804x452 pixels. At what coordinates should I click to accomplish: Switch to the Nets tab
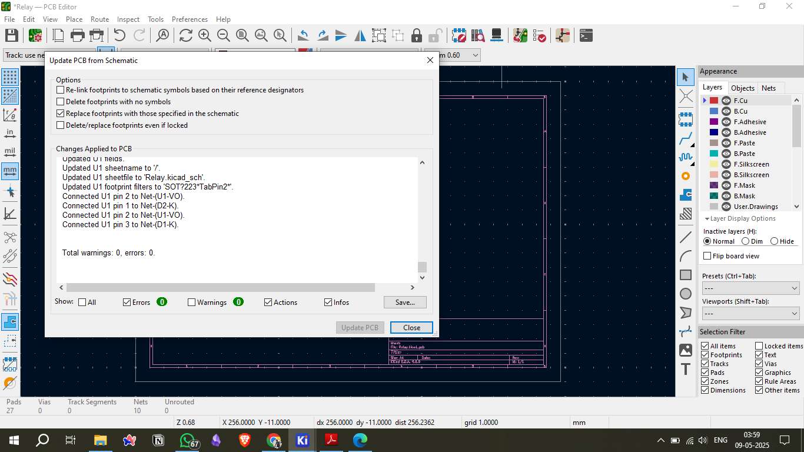[769, 88]
